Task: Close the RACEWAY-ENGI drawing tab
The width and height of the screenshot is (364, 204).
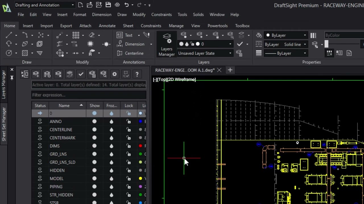Action: [219, 70]
